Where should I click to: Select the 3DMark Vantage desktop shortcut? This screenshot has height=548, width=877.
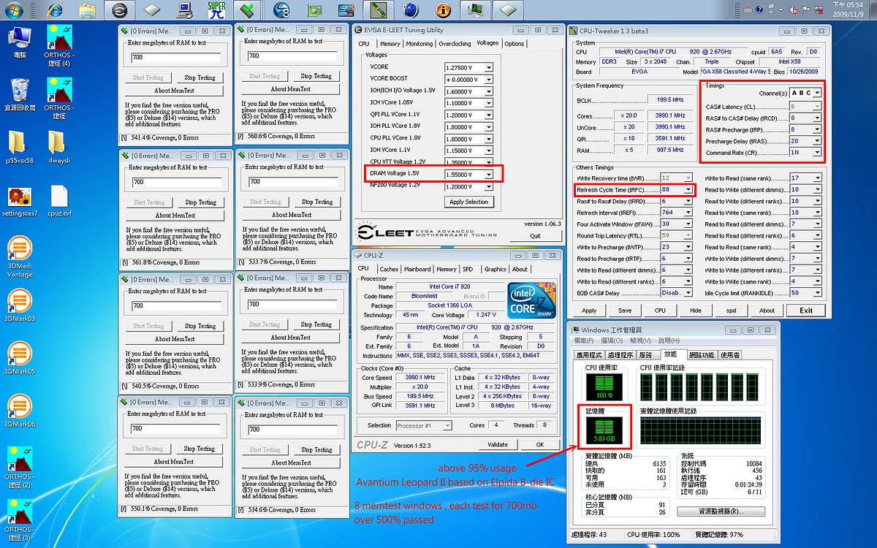point(20,257)
